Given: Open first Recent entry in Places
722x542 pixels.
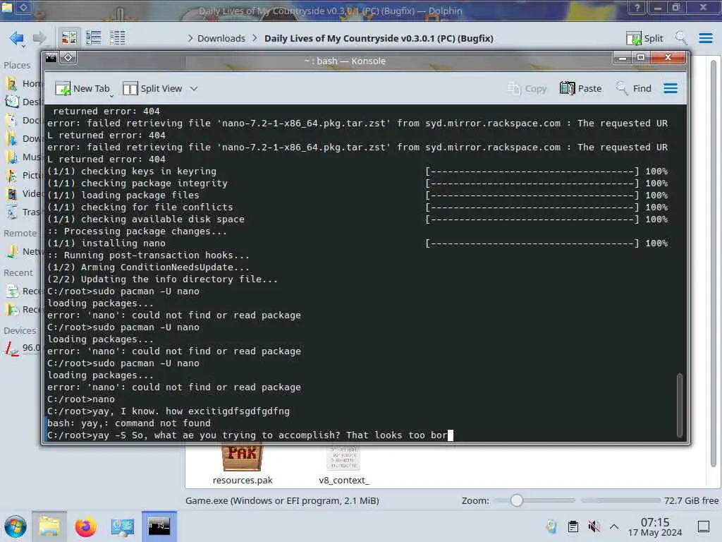Looking at the screenshot, I should coord(23,291).
